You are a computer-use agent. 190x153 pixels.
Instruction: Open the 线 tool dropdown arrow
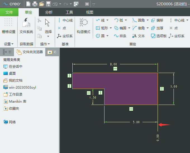107,20
